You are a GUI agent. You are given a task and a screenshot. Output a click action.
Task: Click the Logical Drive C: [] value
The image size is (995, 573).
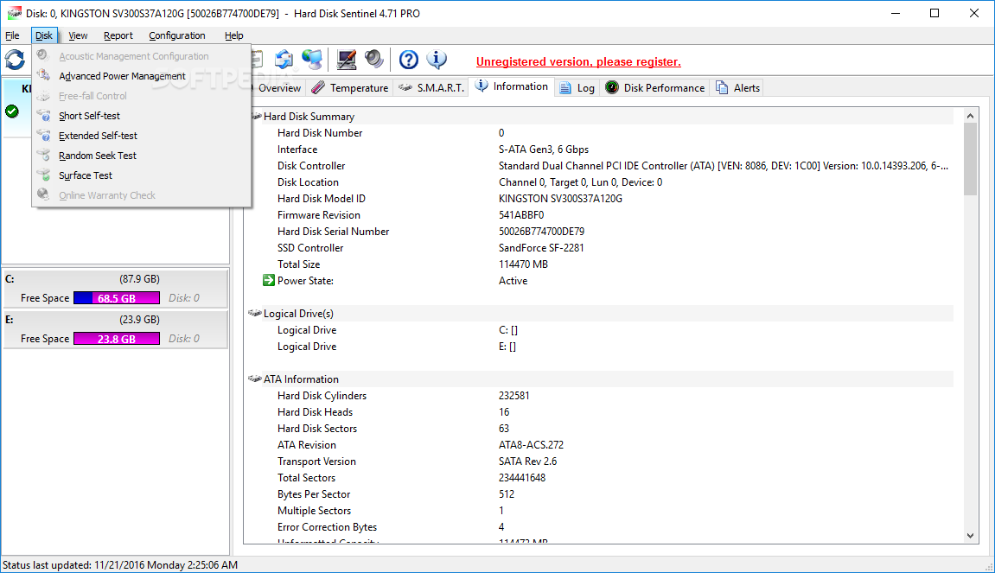[507, 331]
